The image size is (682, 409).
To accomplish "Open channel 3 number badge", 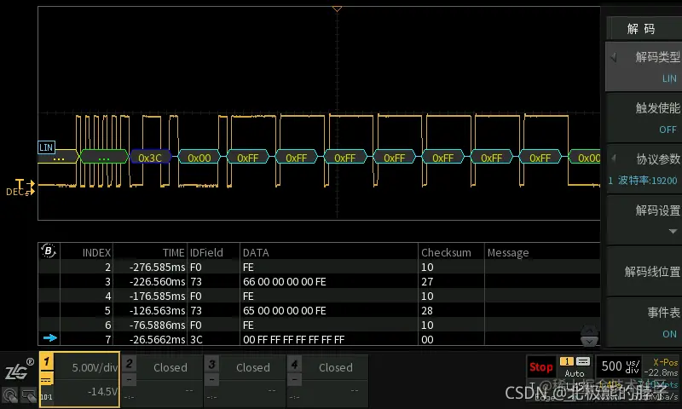I will coord(211,363).
